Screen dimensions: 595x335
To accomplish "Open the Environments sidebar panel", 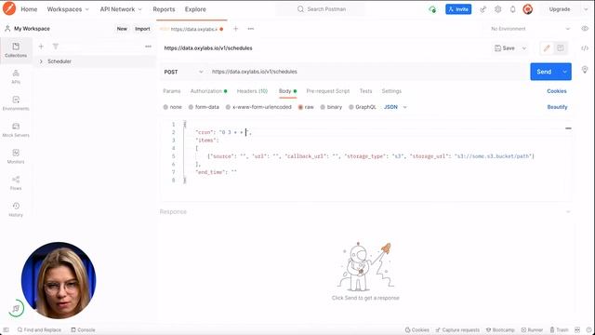I will (x=16, y=103).
